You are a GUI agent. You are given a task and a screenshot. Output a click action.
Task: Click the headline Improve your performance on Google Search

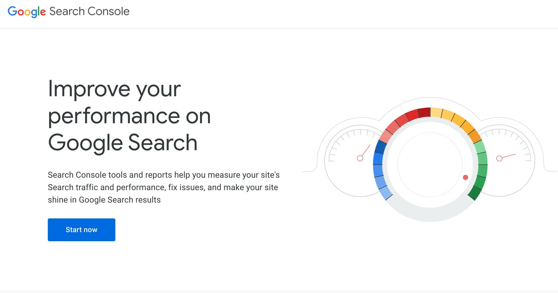pyautogui.click(x=129, y=115)
